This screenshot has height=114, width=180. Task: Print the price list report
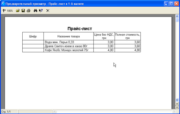click(28, 11)
